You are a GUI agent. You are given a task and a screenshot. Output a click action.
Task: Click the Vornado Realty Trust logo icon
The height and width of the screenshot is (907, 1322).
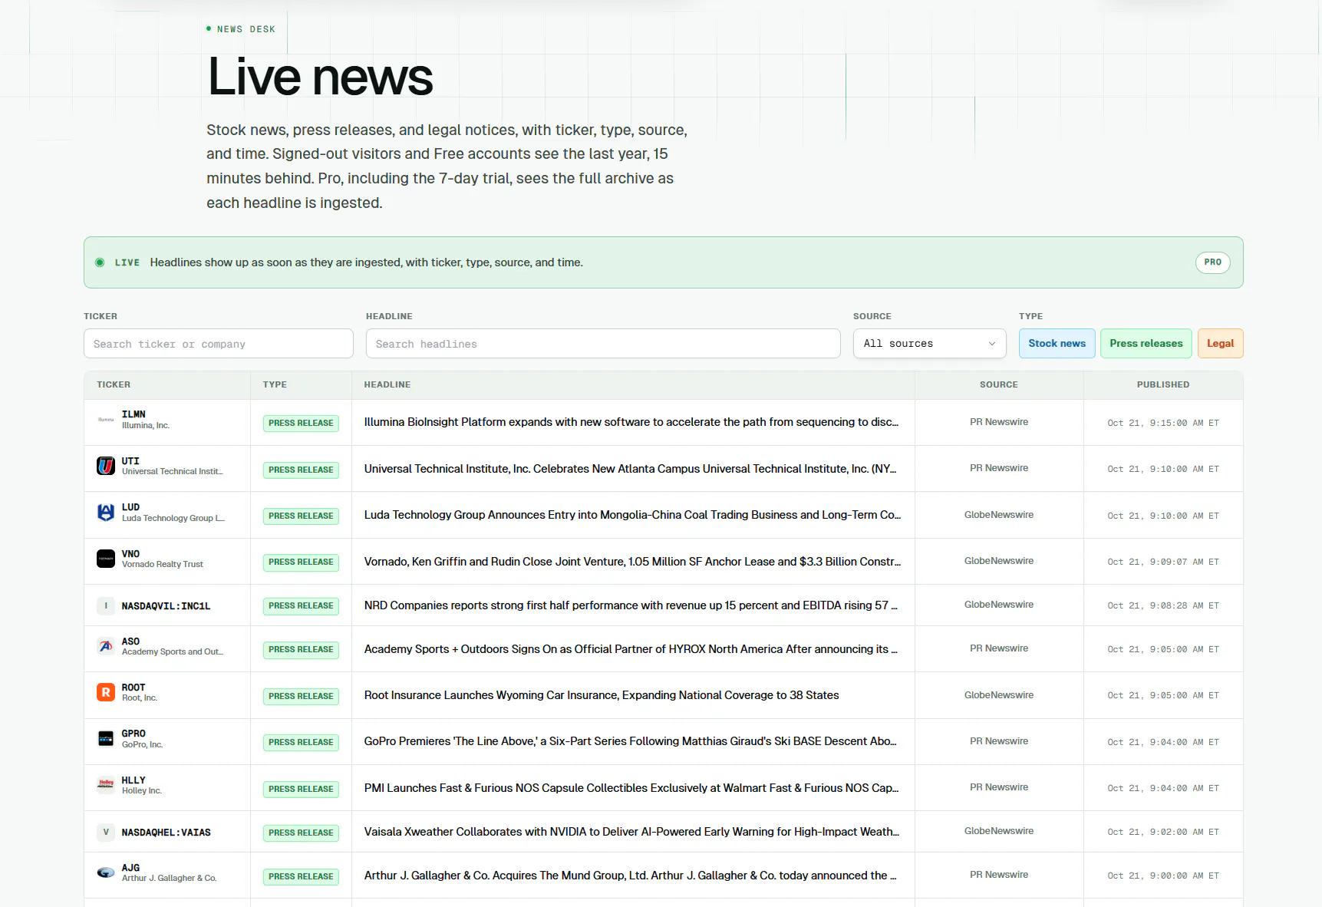(106, 559)
